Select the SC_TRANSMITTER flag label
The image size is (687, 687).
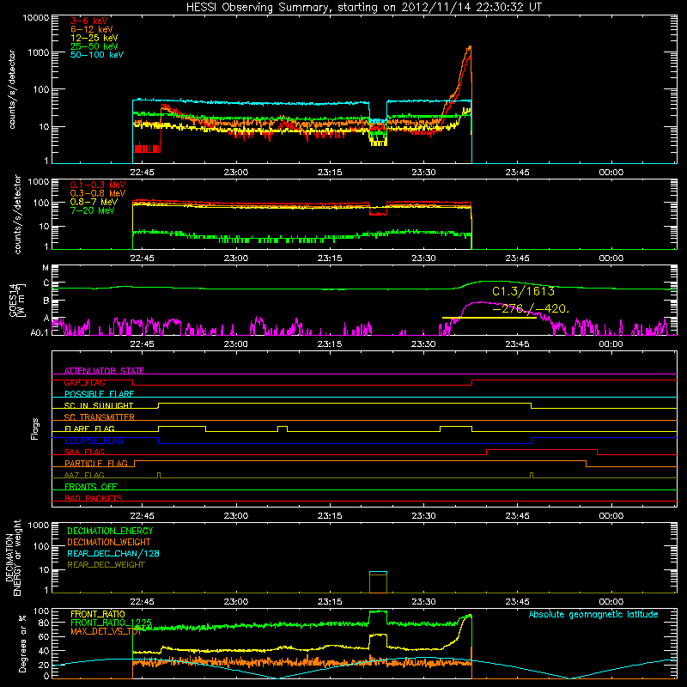click(100, 417)
